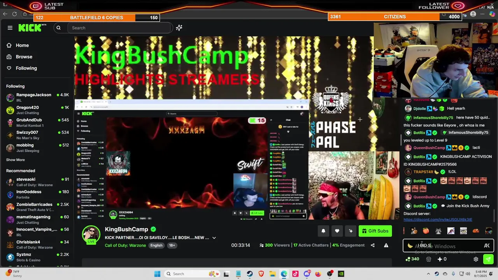The image size is (498, 280).
Task: Open the channel points shop icon
Action: click(x=429, y=259)
